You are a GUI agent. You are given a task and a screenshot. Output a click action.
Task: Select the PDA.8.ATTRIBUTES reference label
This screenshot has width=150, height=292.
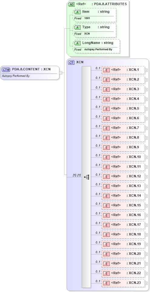click(x=102, y=4)
